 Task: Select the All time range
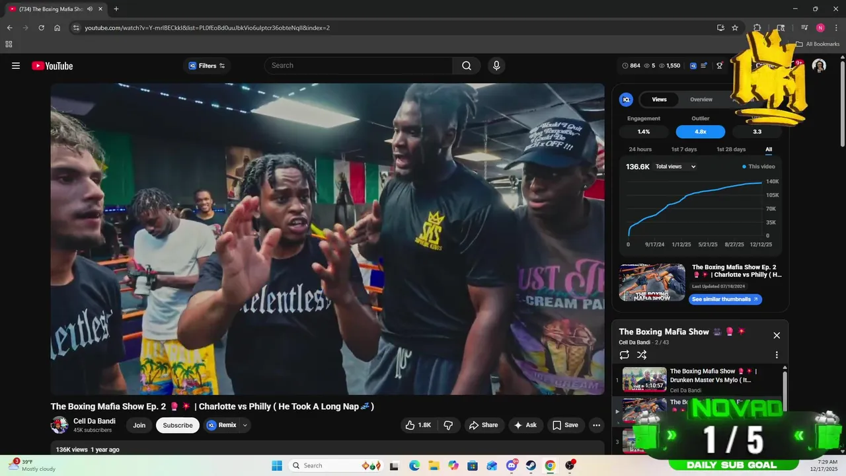tap(769, 149)
